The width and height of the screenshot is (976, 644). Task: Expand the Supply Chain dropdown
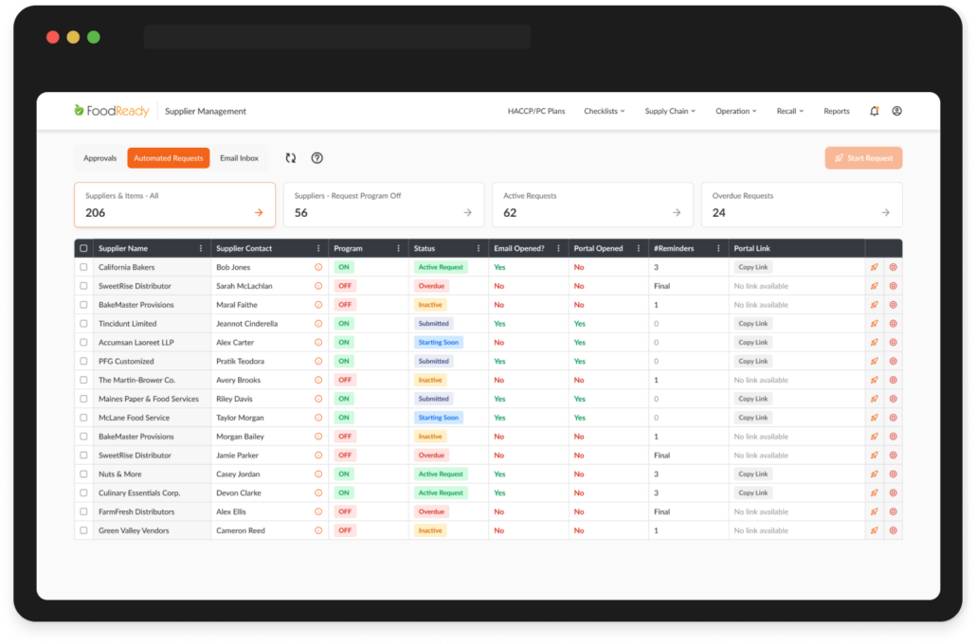[x=670, y=111]
